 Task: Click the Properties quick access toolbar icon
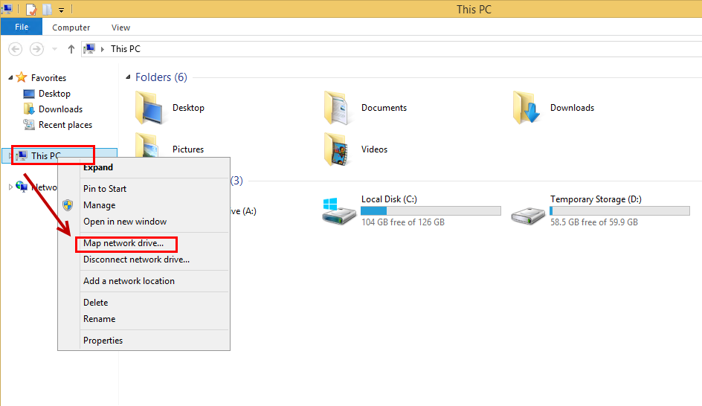click(31, 9)
